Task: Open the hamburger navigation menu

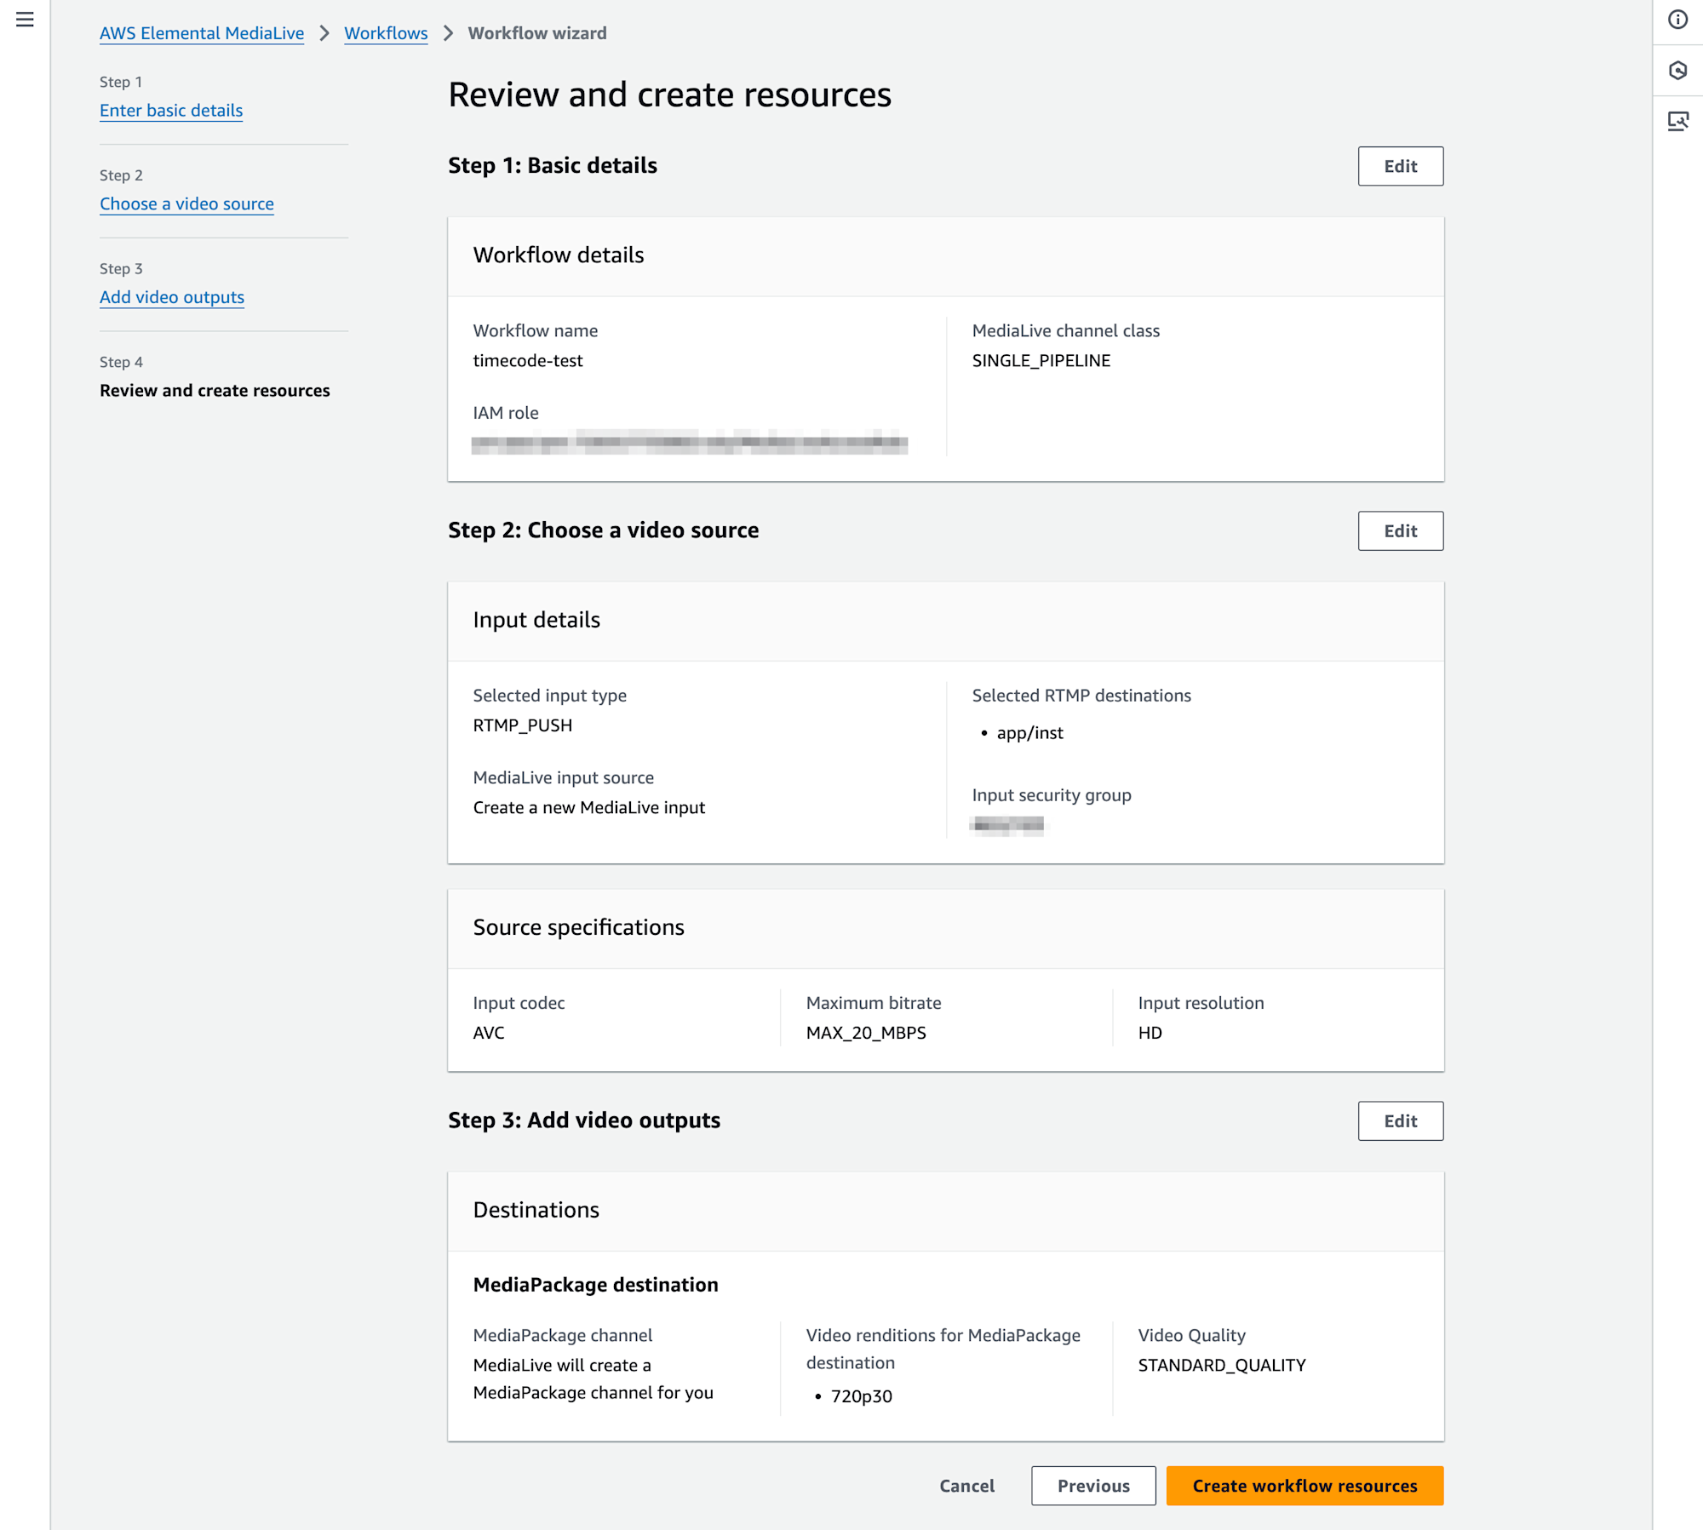Action: [x=25, y=19]
